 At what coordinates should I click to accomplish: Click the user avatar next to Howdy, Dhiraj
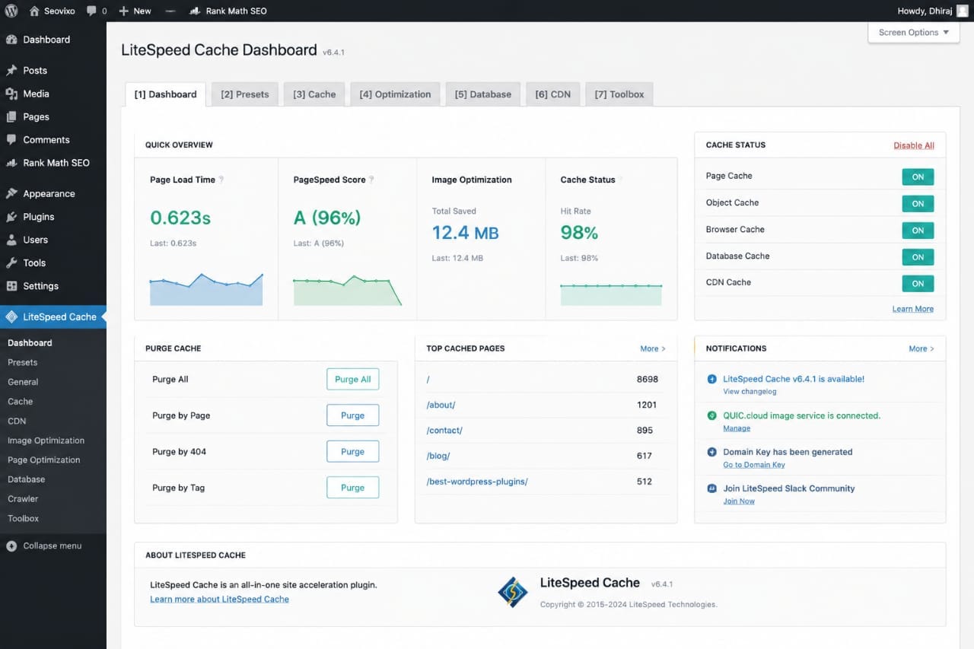pyautogui.click(x=962, y=11)
